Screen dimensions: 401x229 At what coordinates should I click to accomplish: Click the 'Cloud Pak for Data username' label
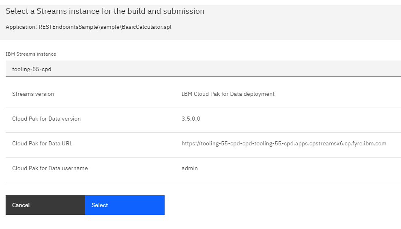(x=50, y=168)
